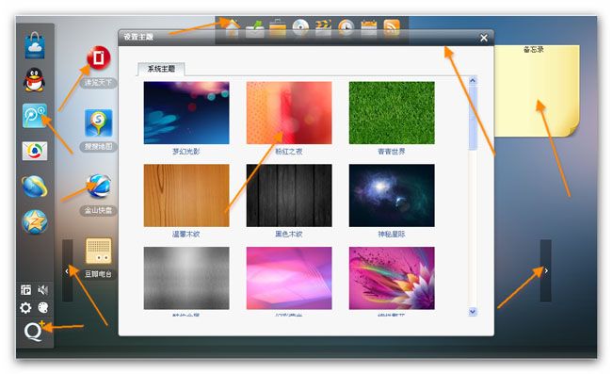Choose the 温馨木纹 wood theme thumbnail
This screenshot has width=612, height=374.
pyautogui.click(x=186, y=196)
